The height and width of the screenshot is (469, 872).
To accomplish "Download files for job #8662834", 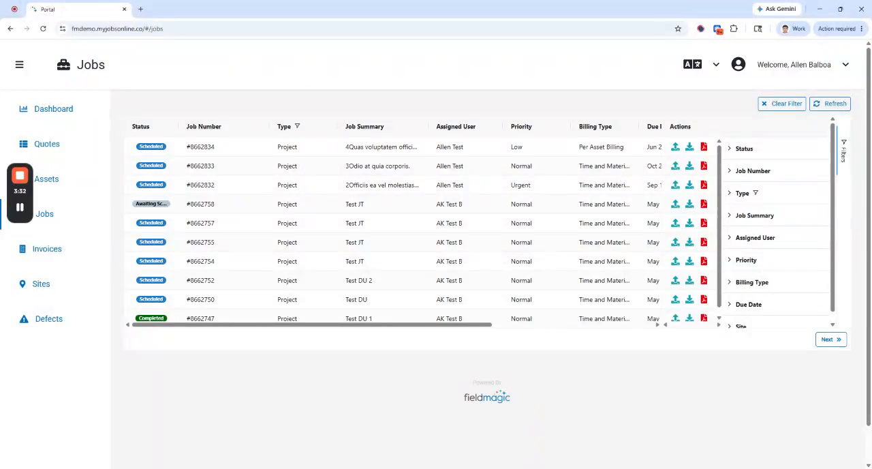I will 689,147.
